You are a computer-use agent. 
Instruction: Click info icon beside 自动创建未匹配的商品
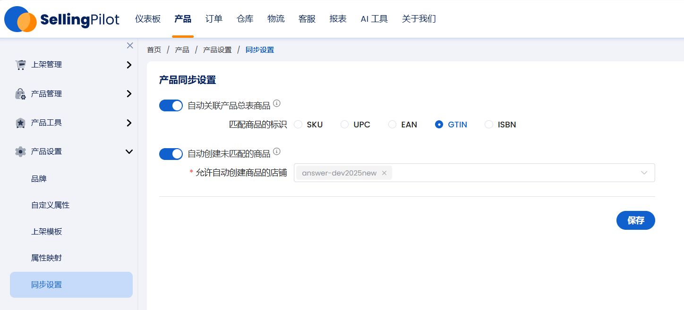277,151
